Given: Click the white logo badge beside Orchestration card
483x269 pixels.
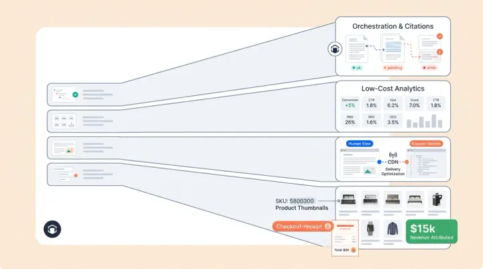Looking at the screenshot, I should tap(335, 49).
